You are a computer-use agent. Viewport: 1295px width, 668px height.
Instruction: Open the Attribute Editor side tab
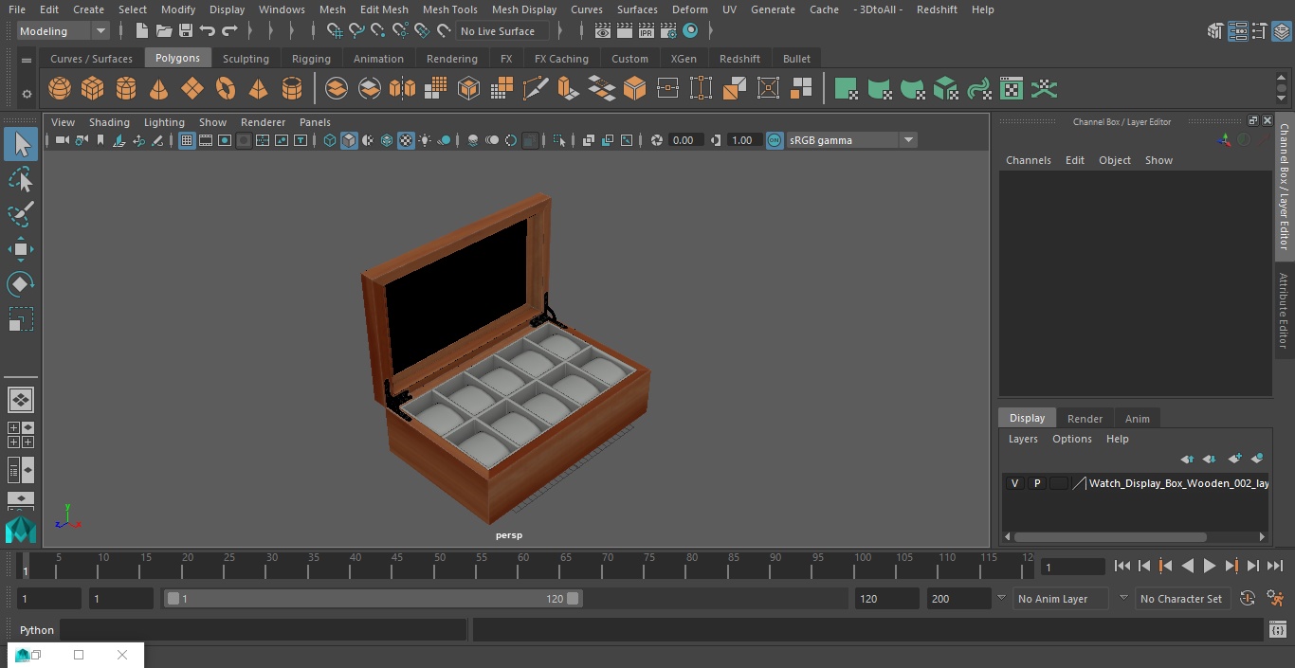1284,311
